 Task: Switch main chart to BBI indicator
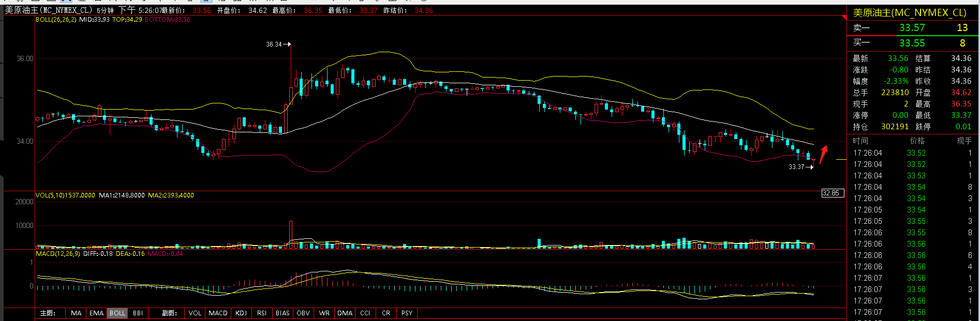click(x=138, y=313)
